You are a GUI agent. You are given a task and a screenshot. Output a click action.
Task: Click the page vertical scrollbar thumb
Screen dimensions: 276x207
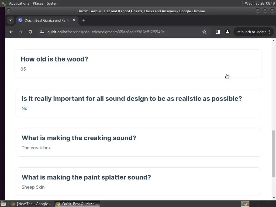tap(274, 154)
